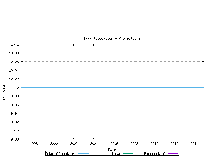Click the 'AS Count' y-axis label

(x=4, y=92)
